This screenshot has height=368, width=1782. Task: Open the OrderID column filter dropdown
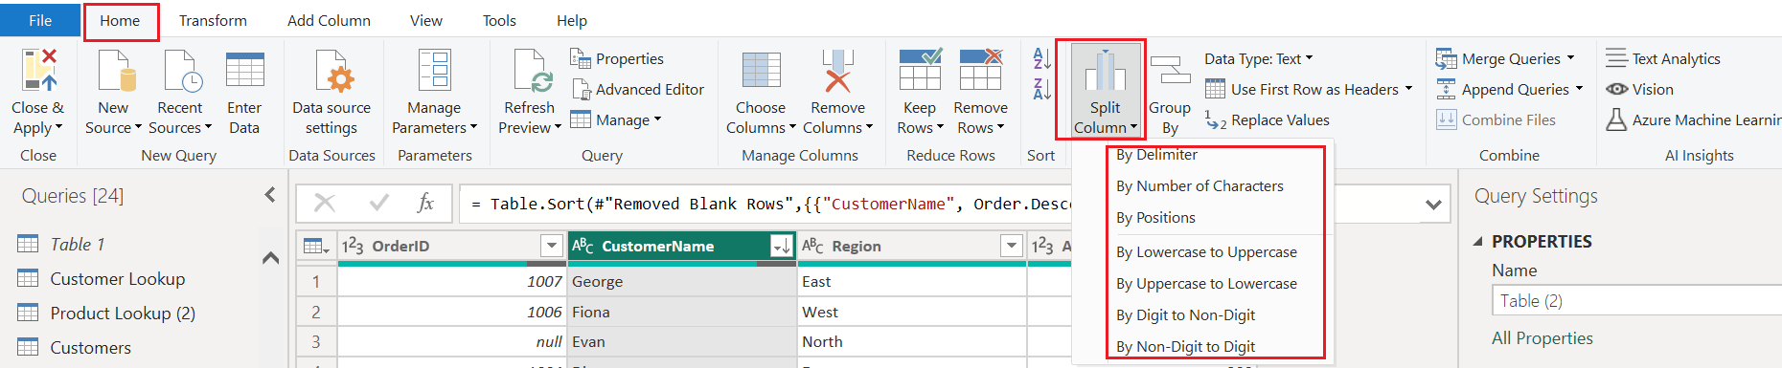(552, 246)
